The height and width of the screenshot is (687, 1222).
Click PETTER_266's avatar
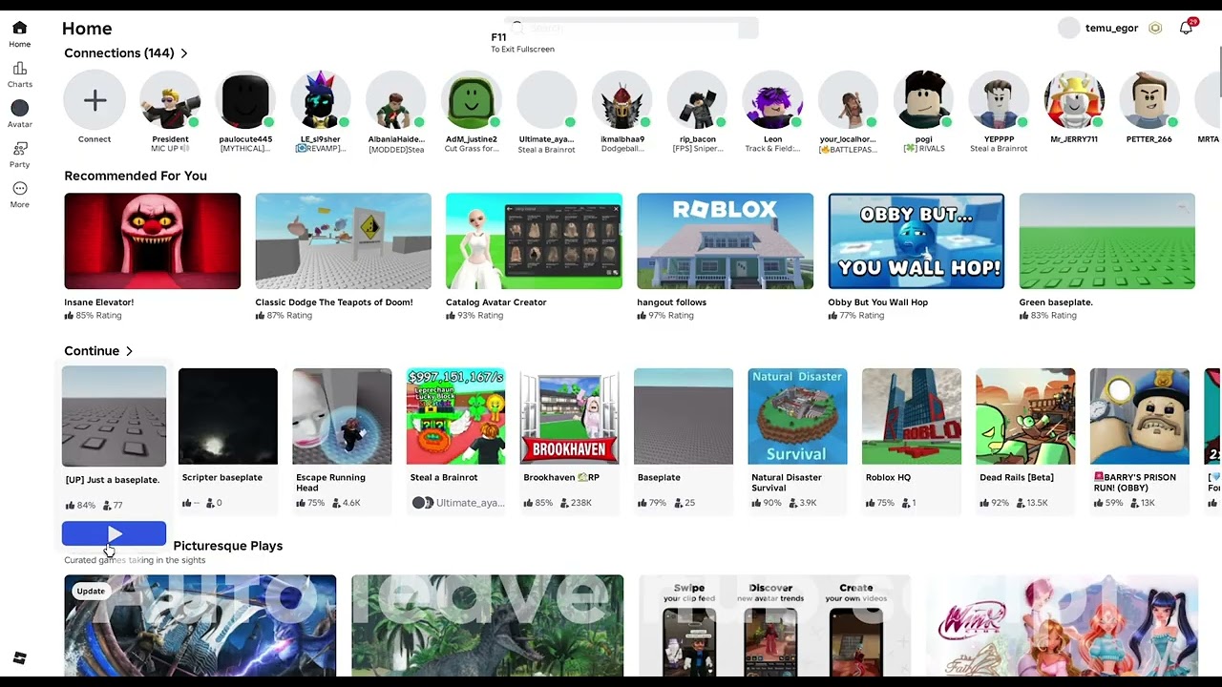coord(1149,100)
